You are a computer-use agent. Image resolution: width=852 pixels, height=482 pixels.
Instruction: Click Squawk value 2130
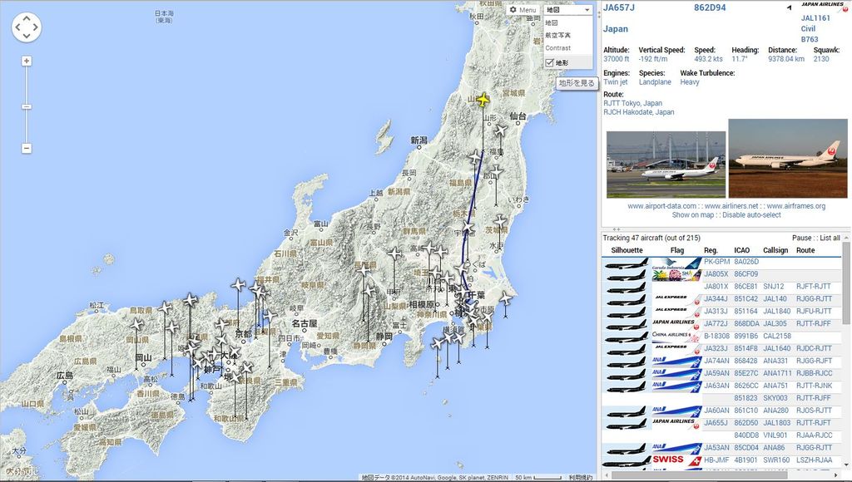point(821,59)
